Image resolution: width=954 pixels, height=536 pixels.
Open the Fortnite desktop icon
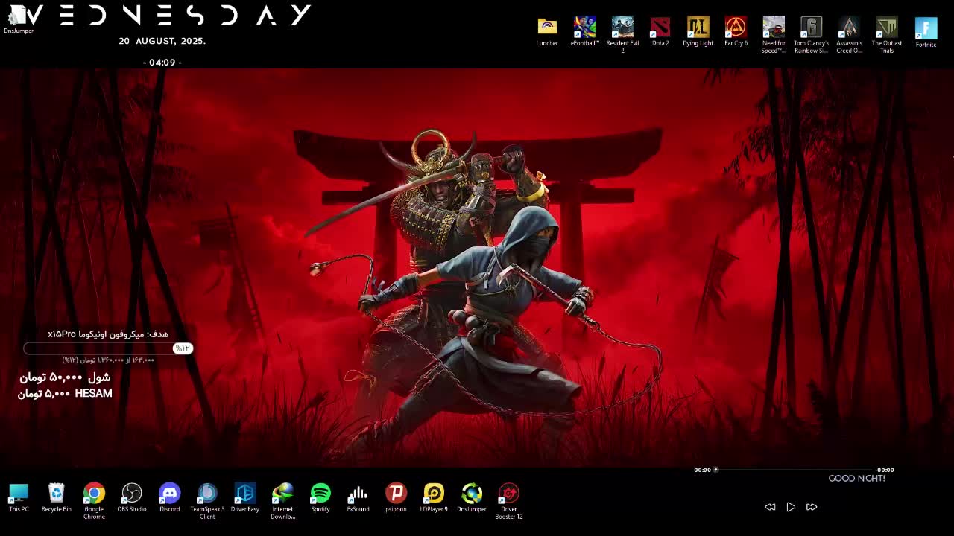[926, 33]
